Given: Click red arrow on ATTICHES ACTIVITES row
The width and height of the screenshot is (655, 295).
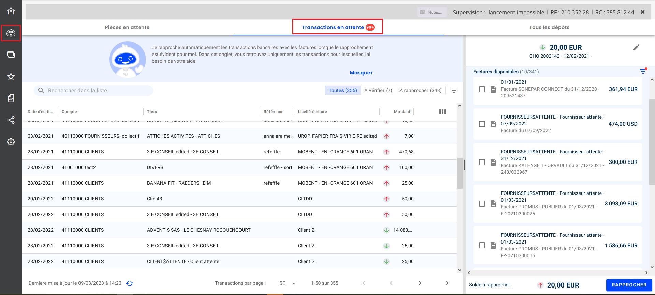Looking at the screenshot, I should [387, 136].
